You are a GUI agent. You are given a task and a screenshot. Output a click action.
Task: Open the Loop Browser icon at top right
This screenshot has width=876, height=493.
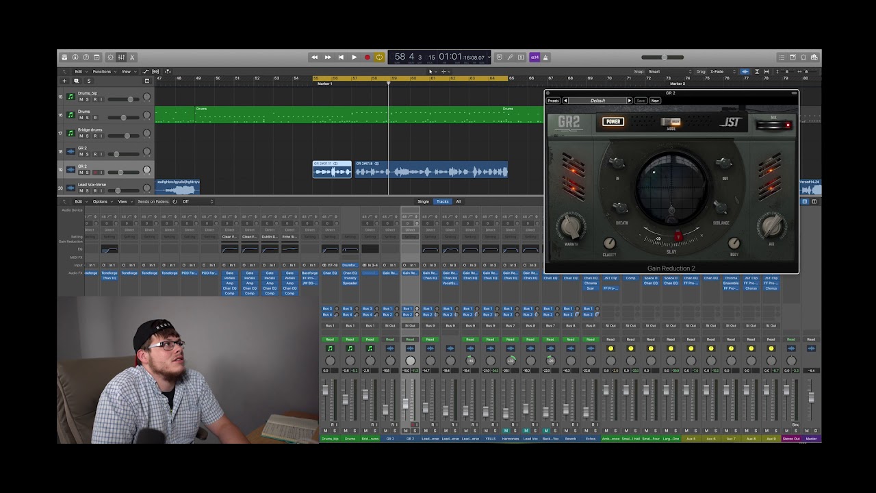tap(803, 58)
